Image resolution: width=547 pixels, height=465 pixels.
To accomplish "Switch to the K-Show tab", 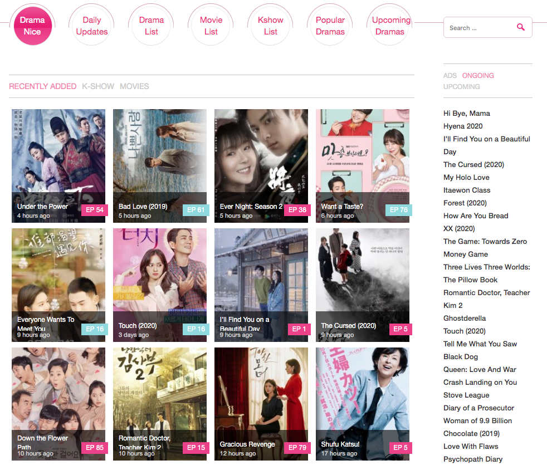I will coord(98,86).
